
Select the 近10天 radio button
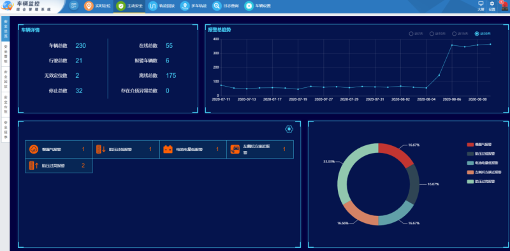pos(432,34)
